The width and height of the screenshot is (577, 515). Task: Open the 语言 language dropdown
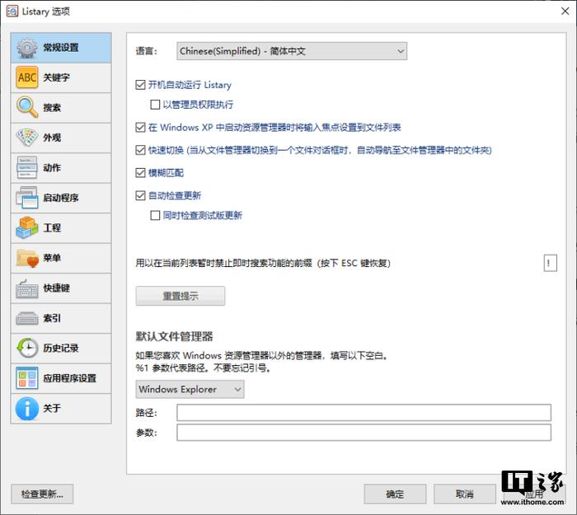click(292, 51)
